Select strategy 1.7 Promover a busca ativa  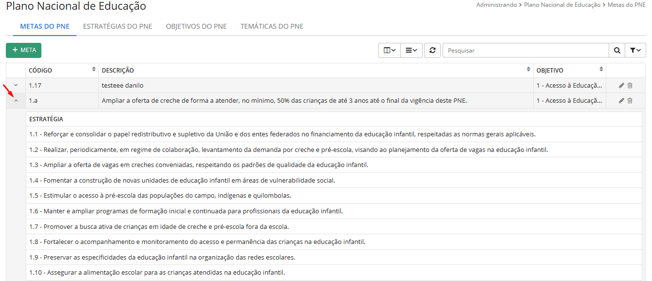[x=334, y=226]
